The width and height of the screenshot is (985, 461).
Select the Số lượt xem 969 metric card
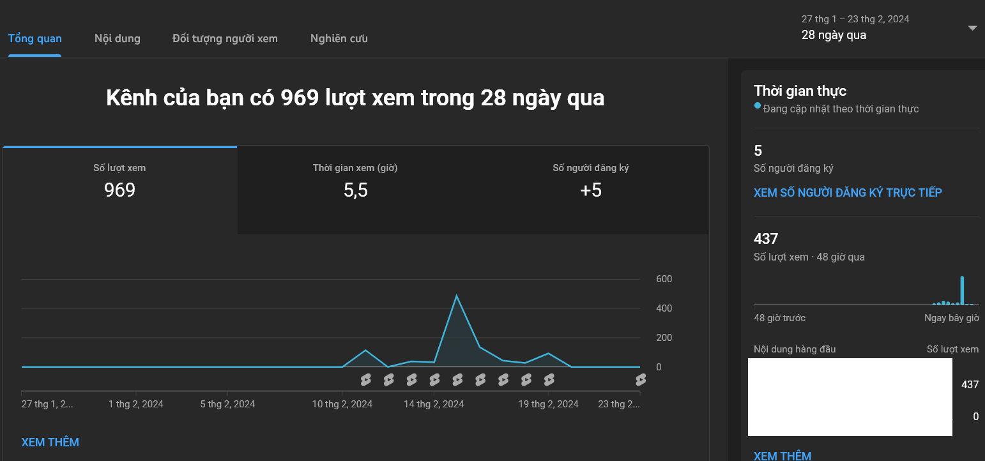tap(119, 190)
